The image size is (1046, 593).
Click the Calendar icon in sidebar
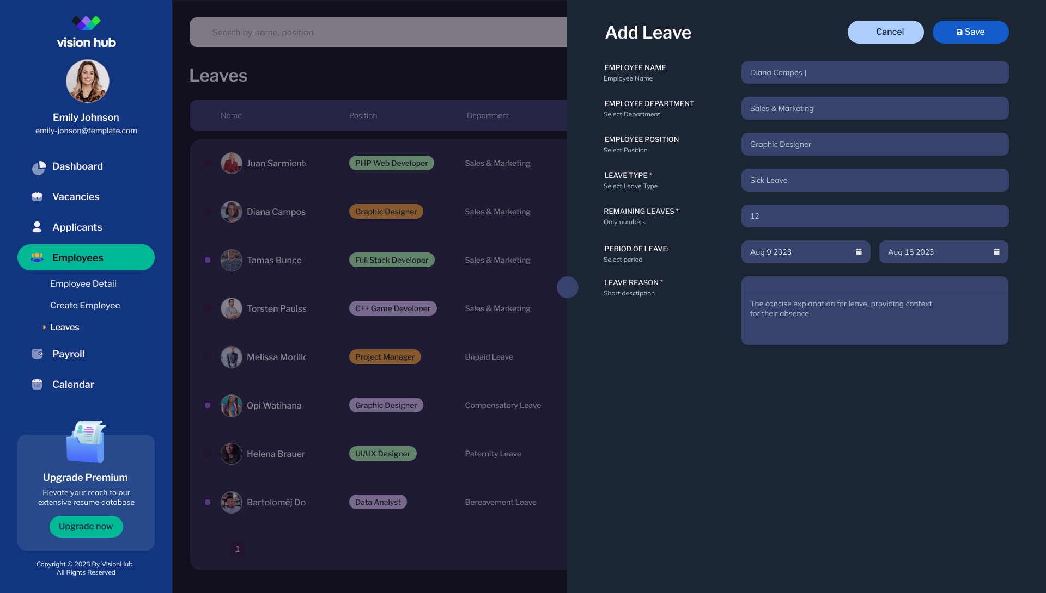click(37, 384)
